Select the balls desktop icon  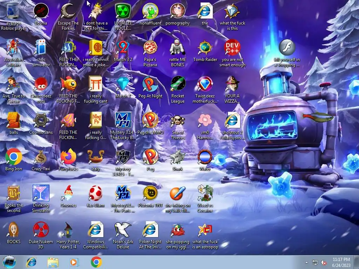13,120
